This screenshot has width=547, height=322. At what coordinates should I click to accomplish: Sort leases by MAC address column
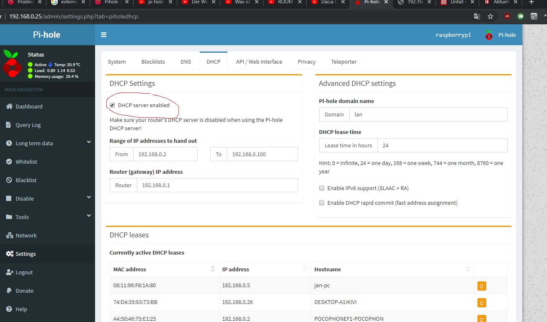point(164,269)
